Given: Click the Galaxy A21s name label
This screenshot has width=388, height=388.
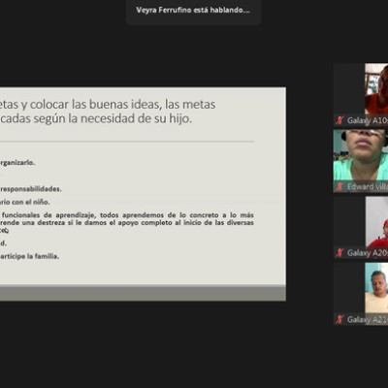Looking at the screenshot, I should click(368, 319).
